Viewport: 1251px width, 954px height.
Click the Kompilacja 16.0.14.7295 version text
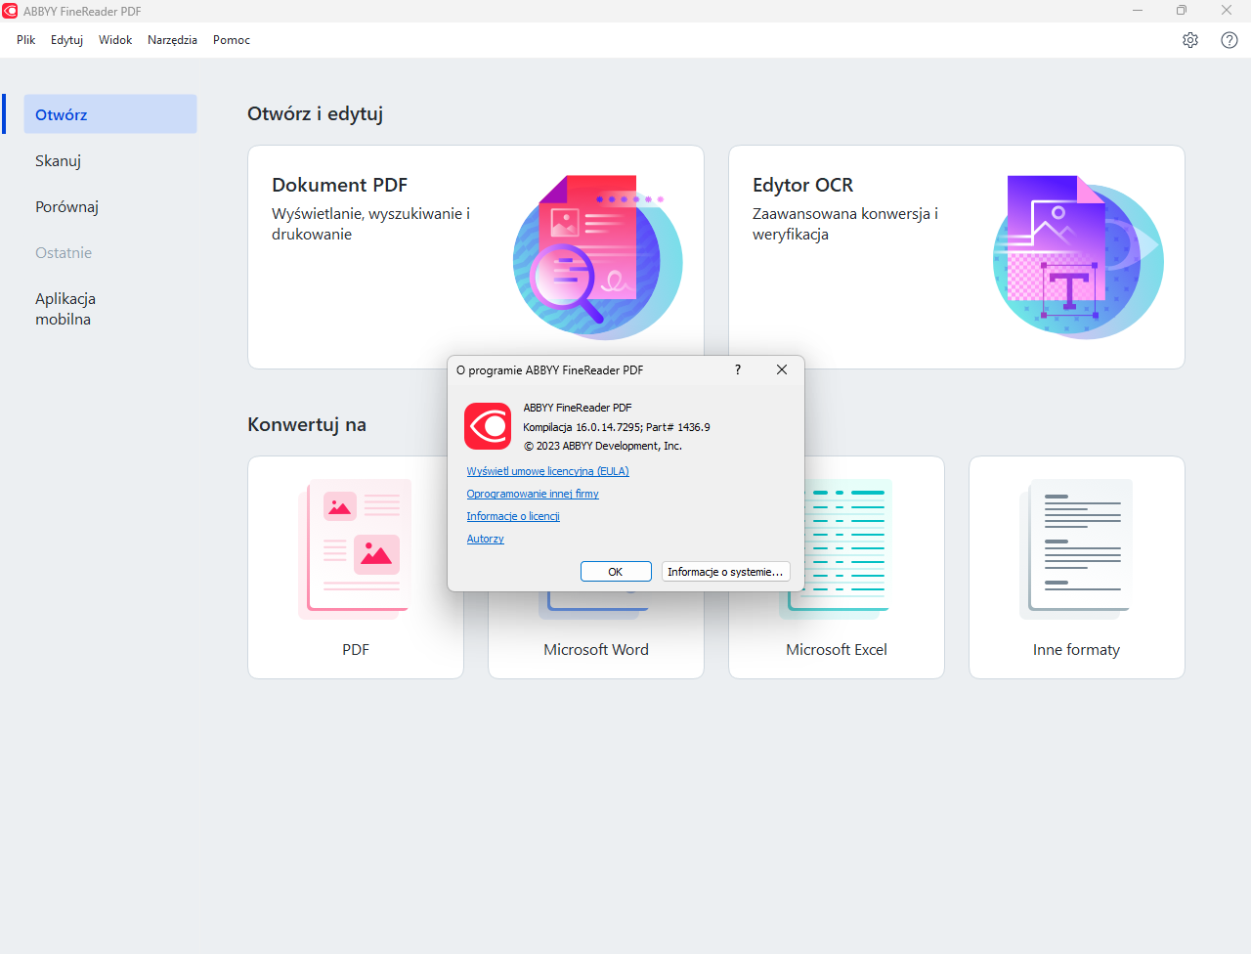(617, 427)
